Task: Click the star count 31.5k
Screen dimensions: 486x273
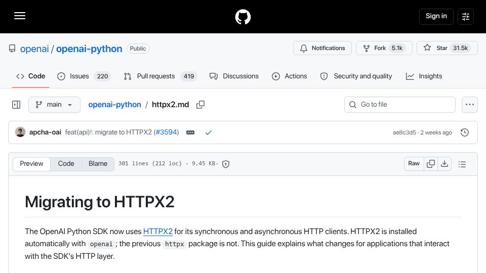Action: (x=460, y=48)
